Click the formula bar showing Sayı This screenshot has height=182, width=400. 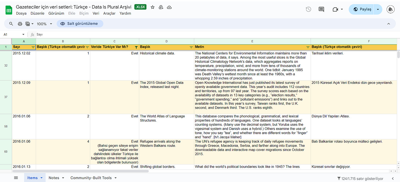214,35
